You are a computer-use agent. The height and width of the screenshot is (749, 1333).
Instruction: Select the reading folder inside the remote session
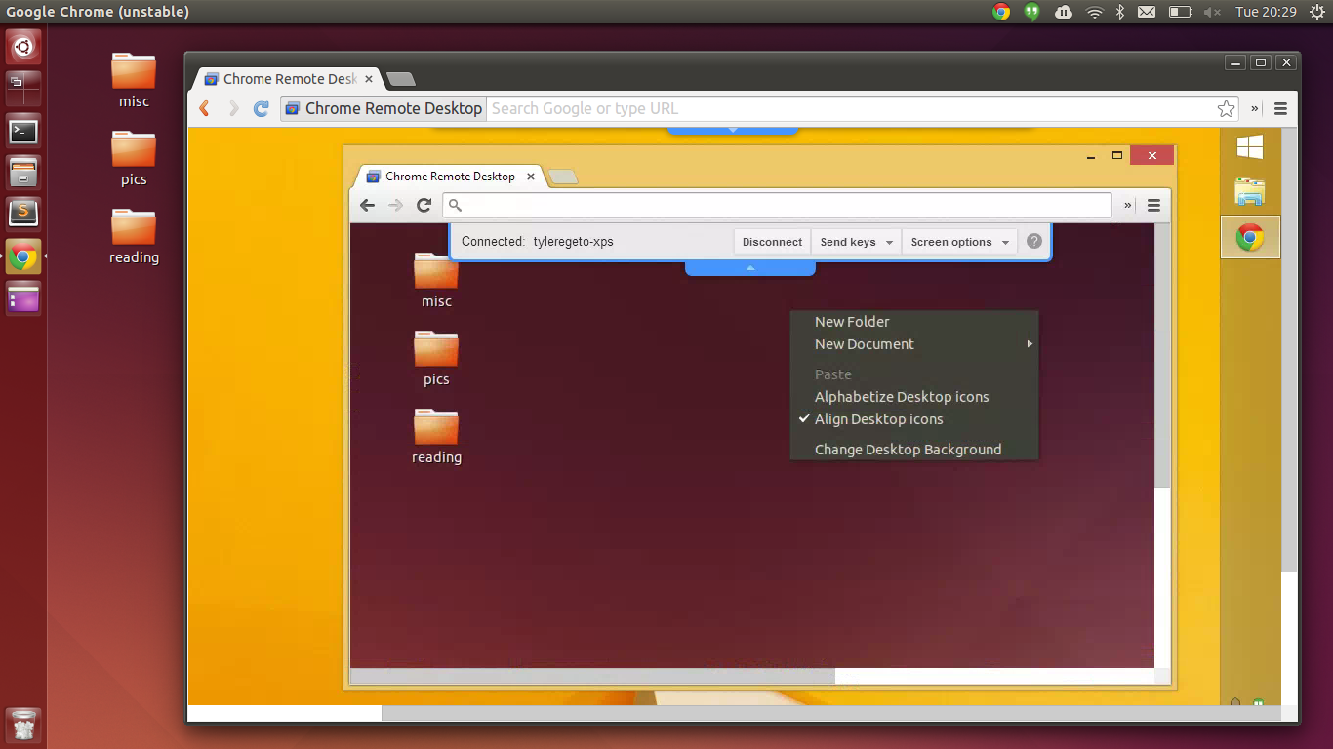point(436,437)
